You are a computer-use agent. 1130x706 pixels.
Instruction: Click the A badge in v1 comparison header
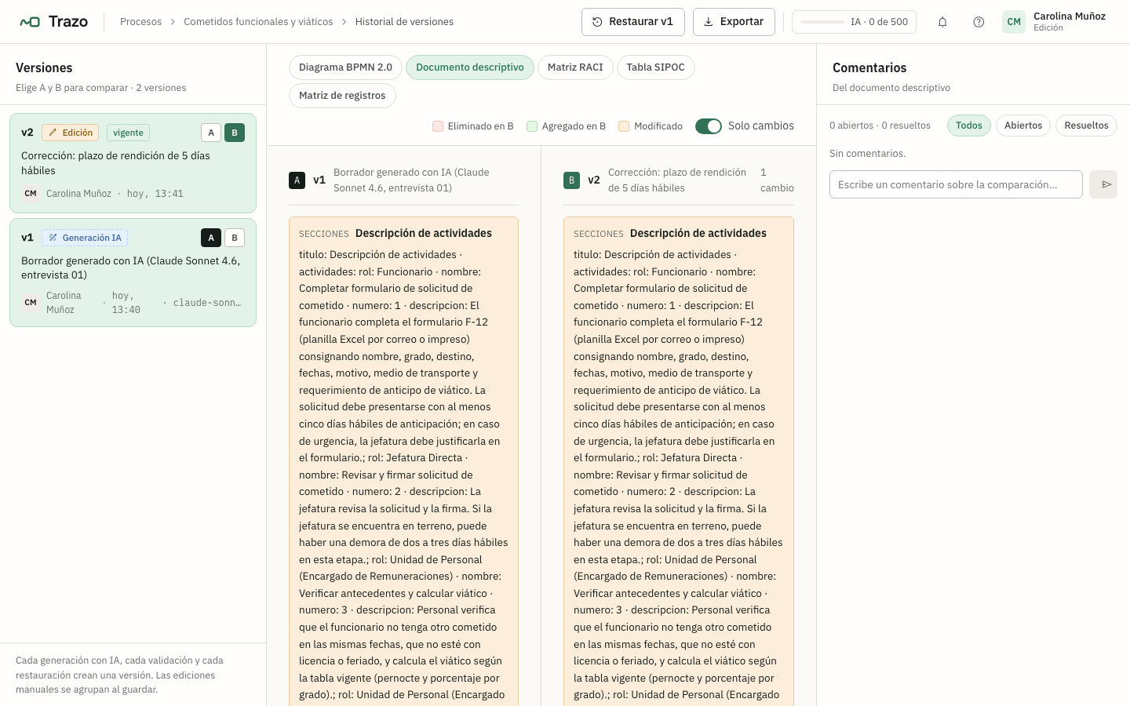[297, 180]
